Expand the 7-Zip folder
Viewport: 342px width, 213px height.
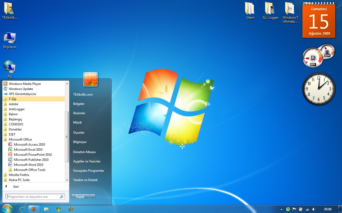[34, 99]
